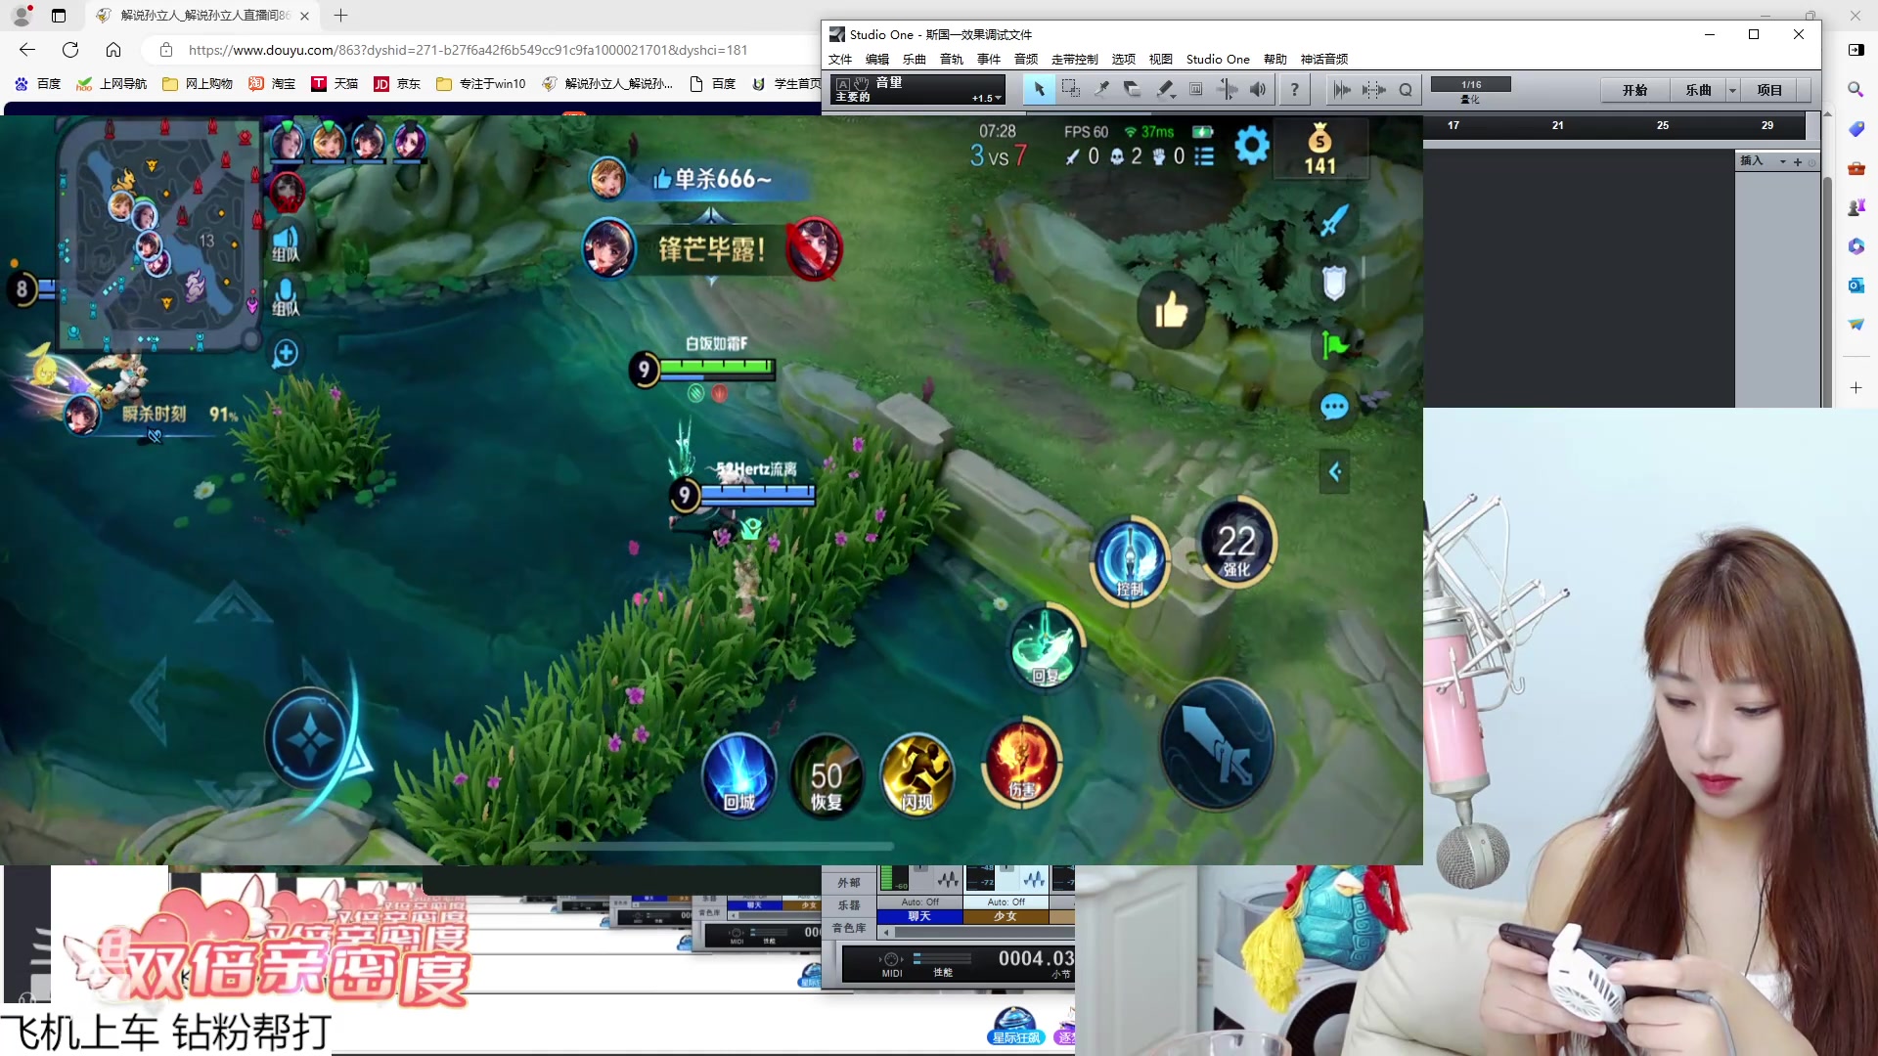Click the game settings gear icon

[1251, 146]
